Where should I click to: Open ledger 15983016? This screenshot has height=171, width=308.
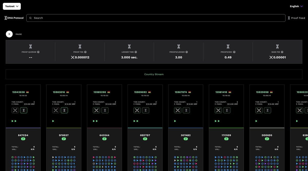pos(59,92)
